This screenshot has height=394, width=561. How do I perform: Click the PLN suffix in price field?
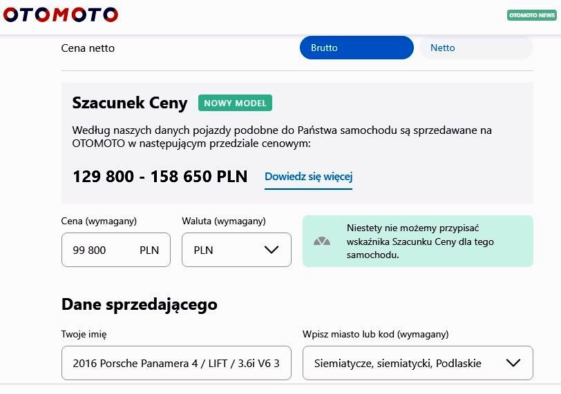click(149, 250)
